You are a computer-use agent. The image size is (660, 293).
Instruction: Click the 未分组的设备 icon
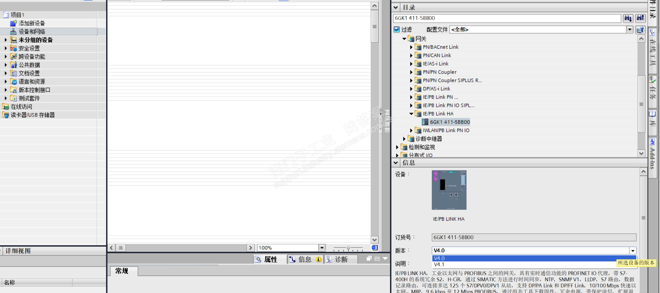coord(13,40)
